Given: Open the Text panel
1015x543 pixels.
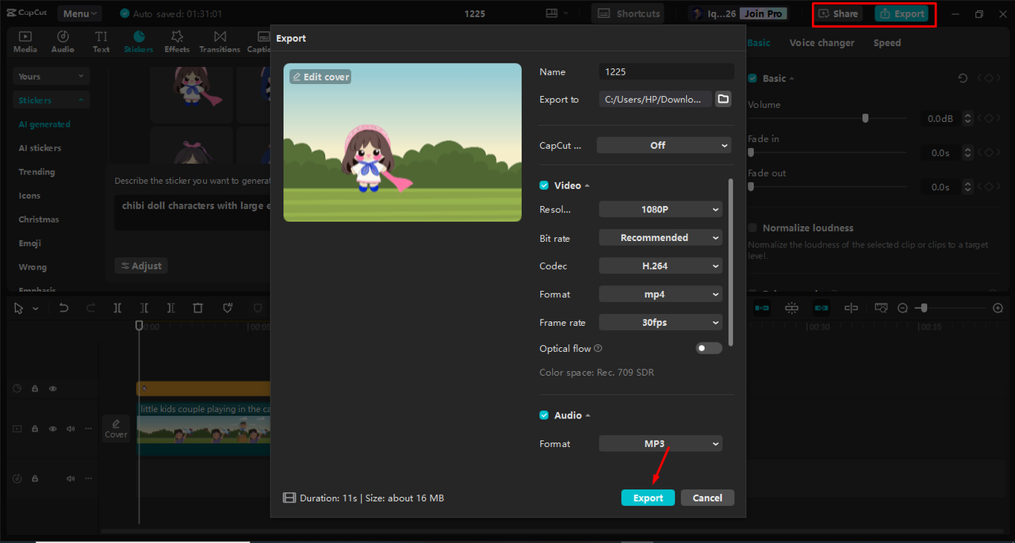Looking at the screenshot, I should click(x=101, y=42).
